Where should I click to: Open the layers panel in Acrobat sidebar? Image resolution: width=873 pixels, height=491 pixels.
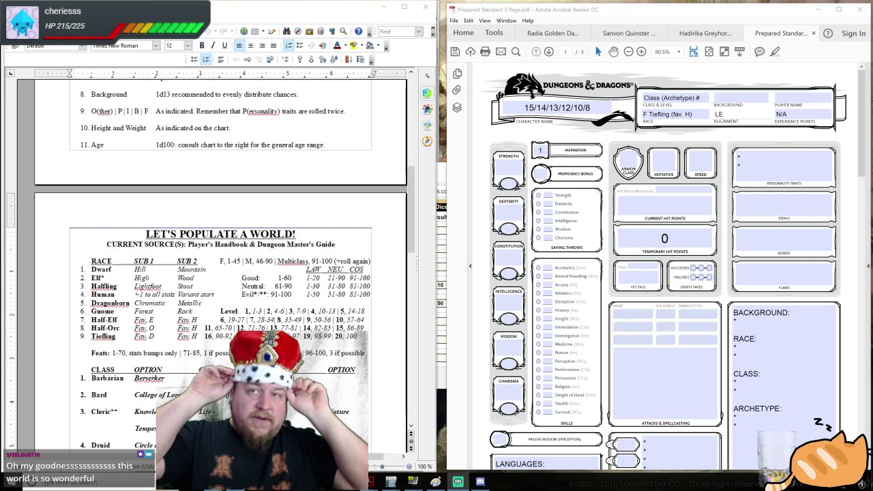pyautogui.click(x=457, y=108)
